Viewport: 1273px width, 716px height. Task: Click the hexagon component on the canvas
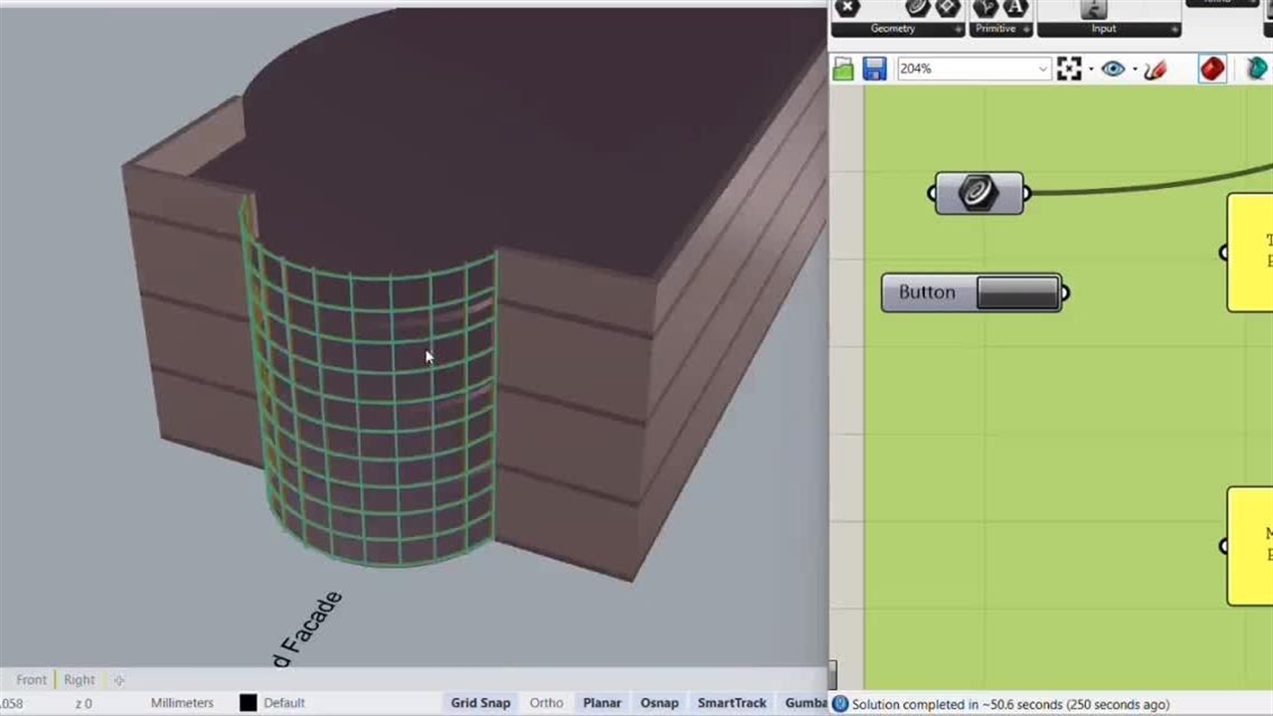click(979, 193)
